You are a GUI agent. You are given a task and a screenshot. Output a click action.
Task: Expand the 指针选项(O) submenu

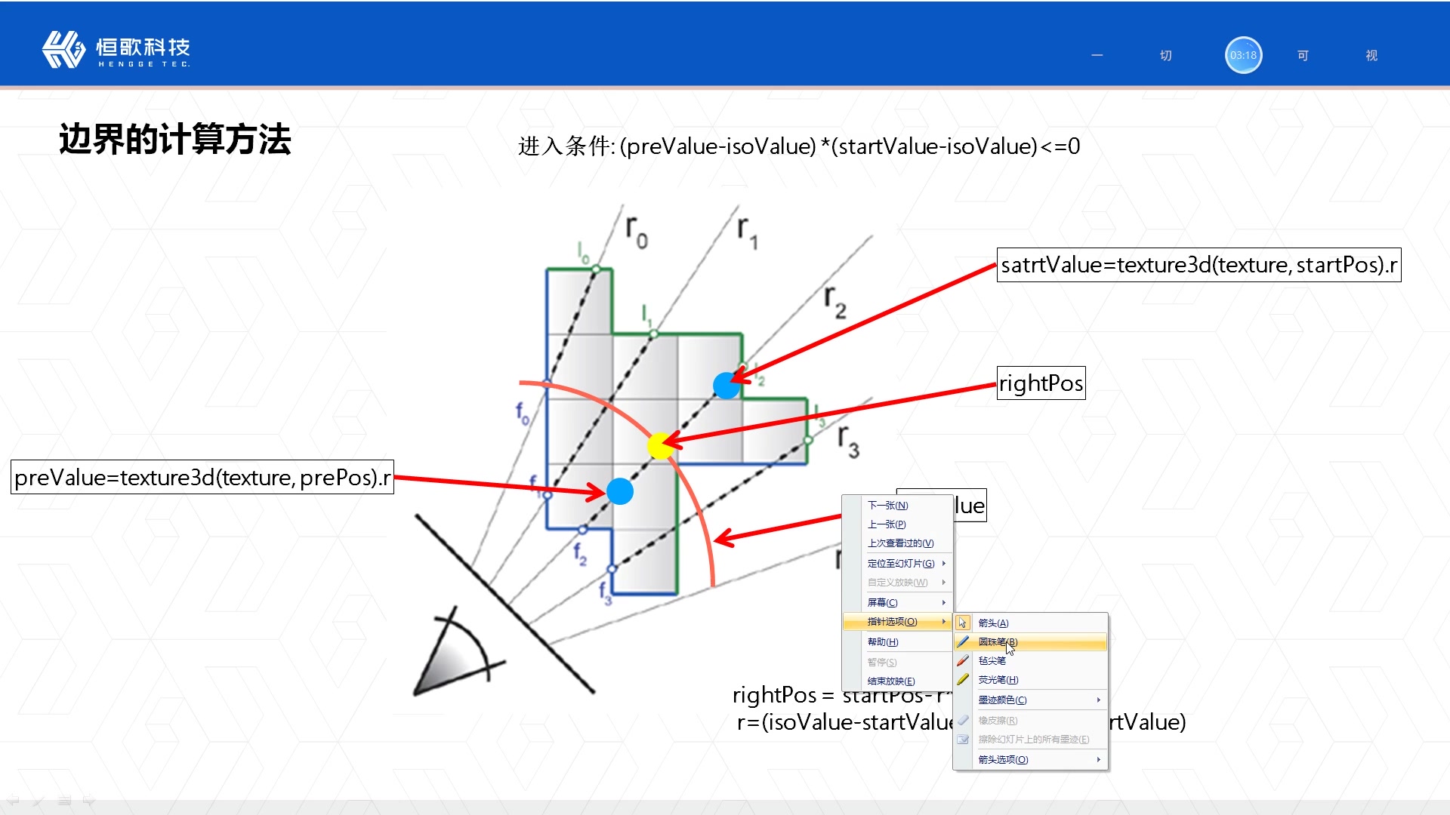coord(898,622)
